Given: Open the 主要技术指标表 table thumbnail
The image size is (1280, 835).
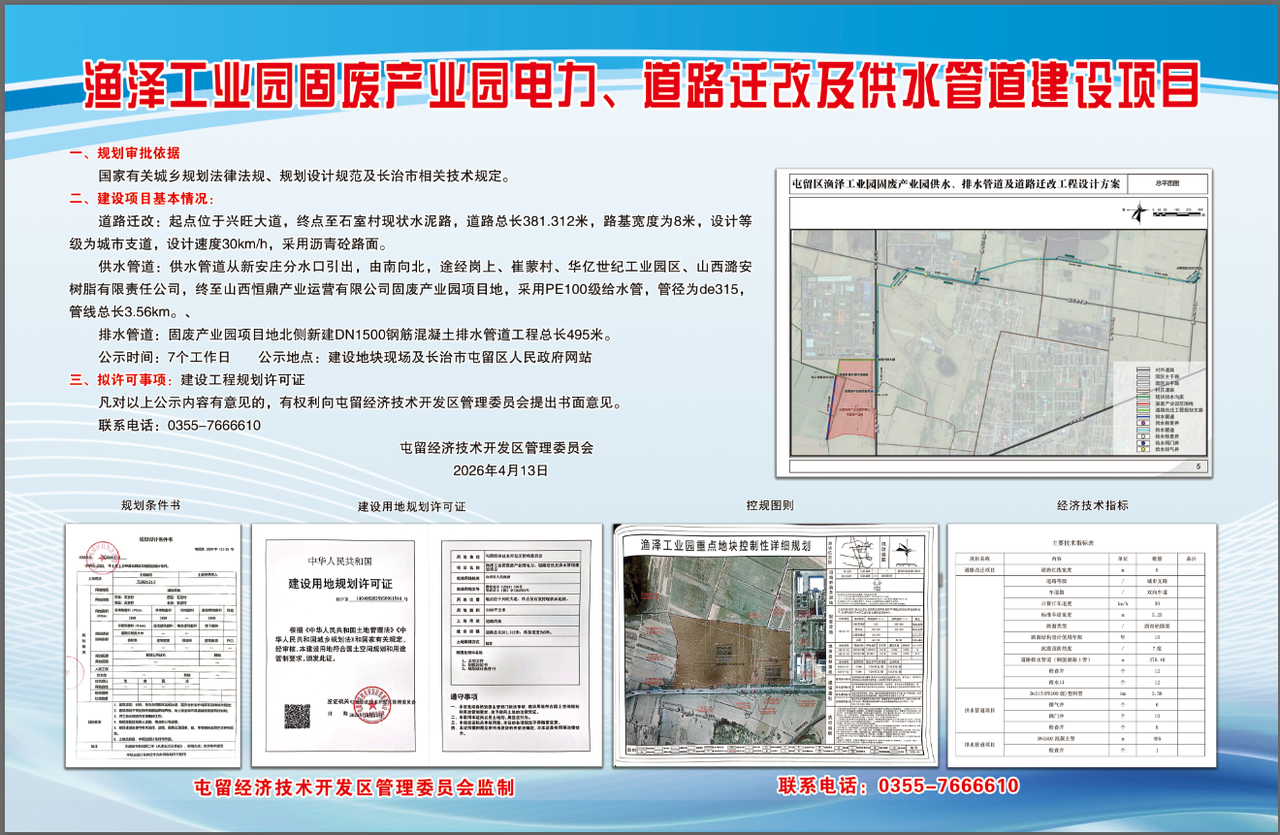Looking at the screenshot, I should [x=1080, y=645].
